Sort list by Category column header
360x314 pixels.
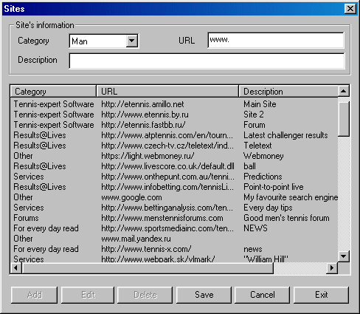pos(53,92)
